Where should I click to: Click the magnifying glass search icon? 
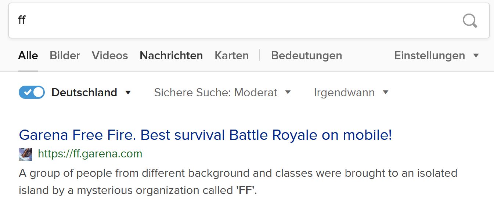pyautogui.click(x=470, y=21)
